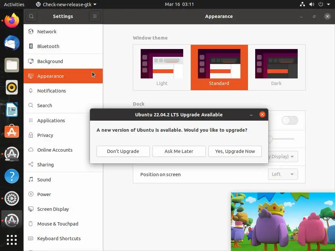Launch LibreOffice Writer from the dock
The width and height of the screenshot is (335, 251).
(12, 109)
